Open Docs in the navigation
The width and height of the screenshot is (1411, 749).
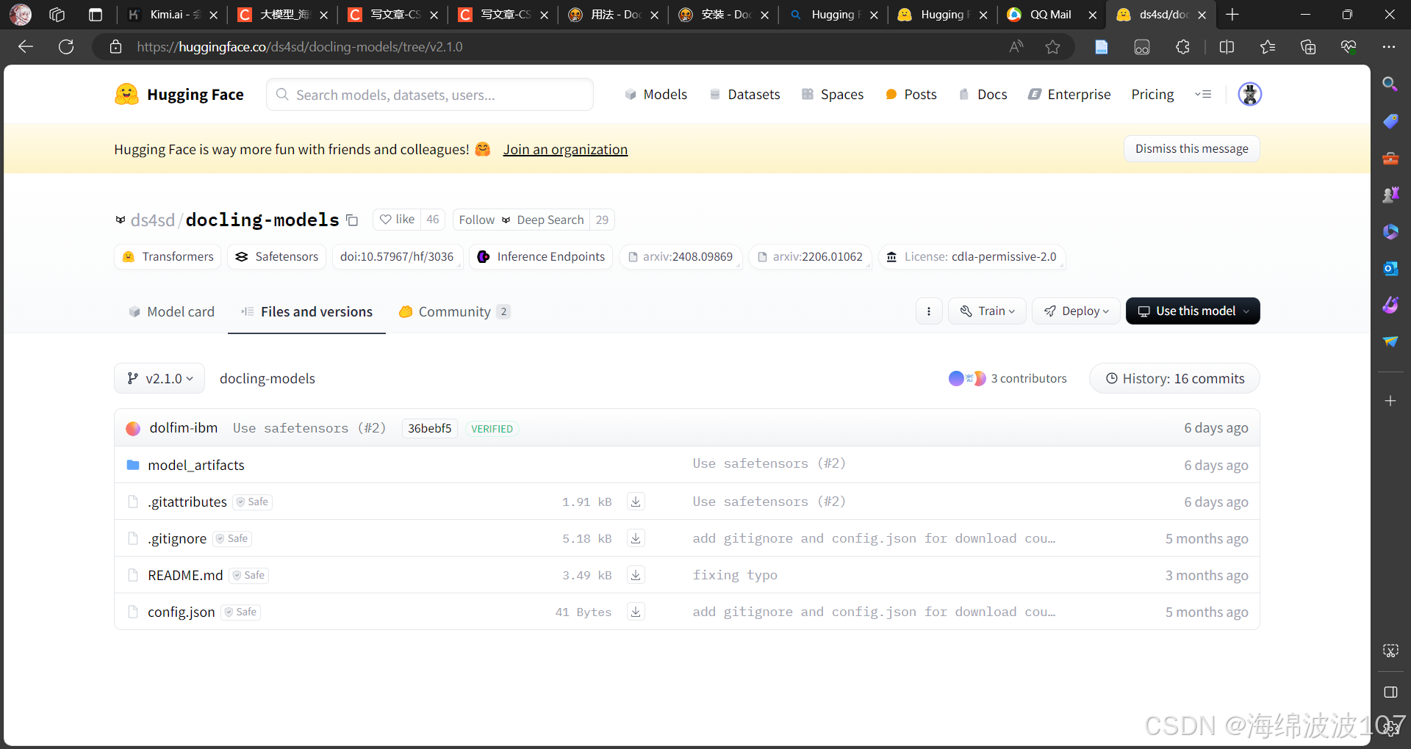click(x=983, y=94)
